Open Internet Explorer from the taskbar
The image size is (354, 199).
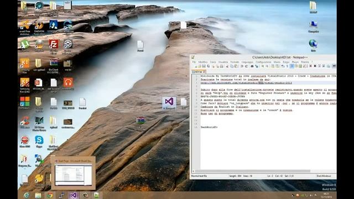(x=27, y=195)
